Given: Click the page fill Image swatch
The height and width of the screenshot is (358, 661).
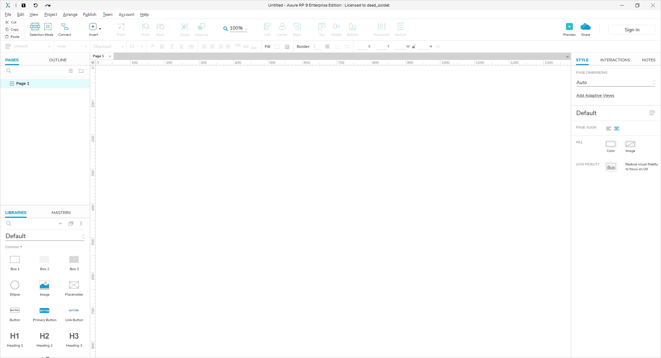Looking at the screenshot, I should click(630, 144).
